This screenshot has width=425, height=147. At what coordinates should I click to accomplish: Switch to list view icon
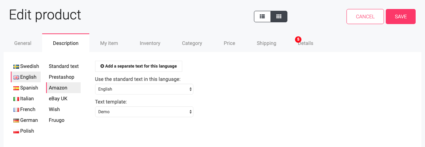click(262, 17)
